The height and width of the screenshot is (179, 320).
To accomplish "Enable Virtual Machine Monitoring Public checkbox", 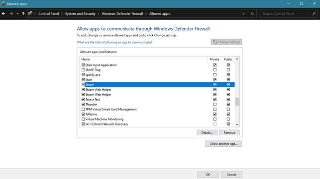I will [x=228, y=119].
